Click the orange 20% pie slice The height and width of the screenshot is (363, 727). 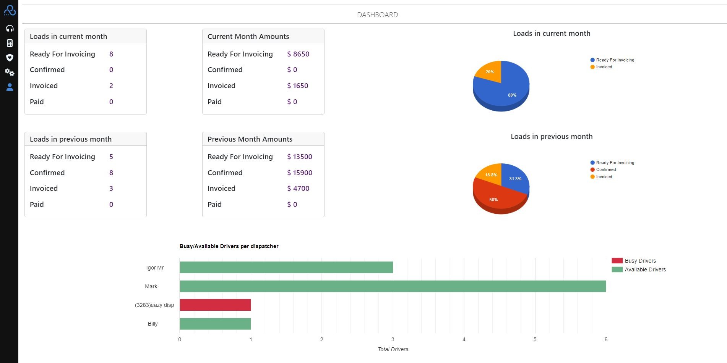pos(490,72)
